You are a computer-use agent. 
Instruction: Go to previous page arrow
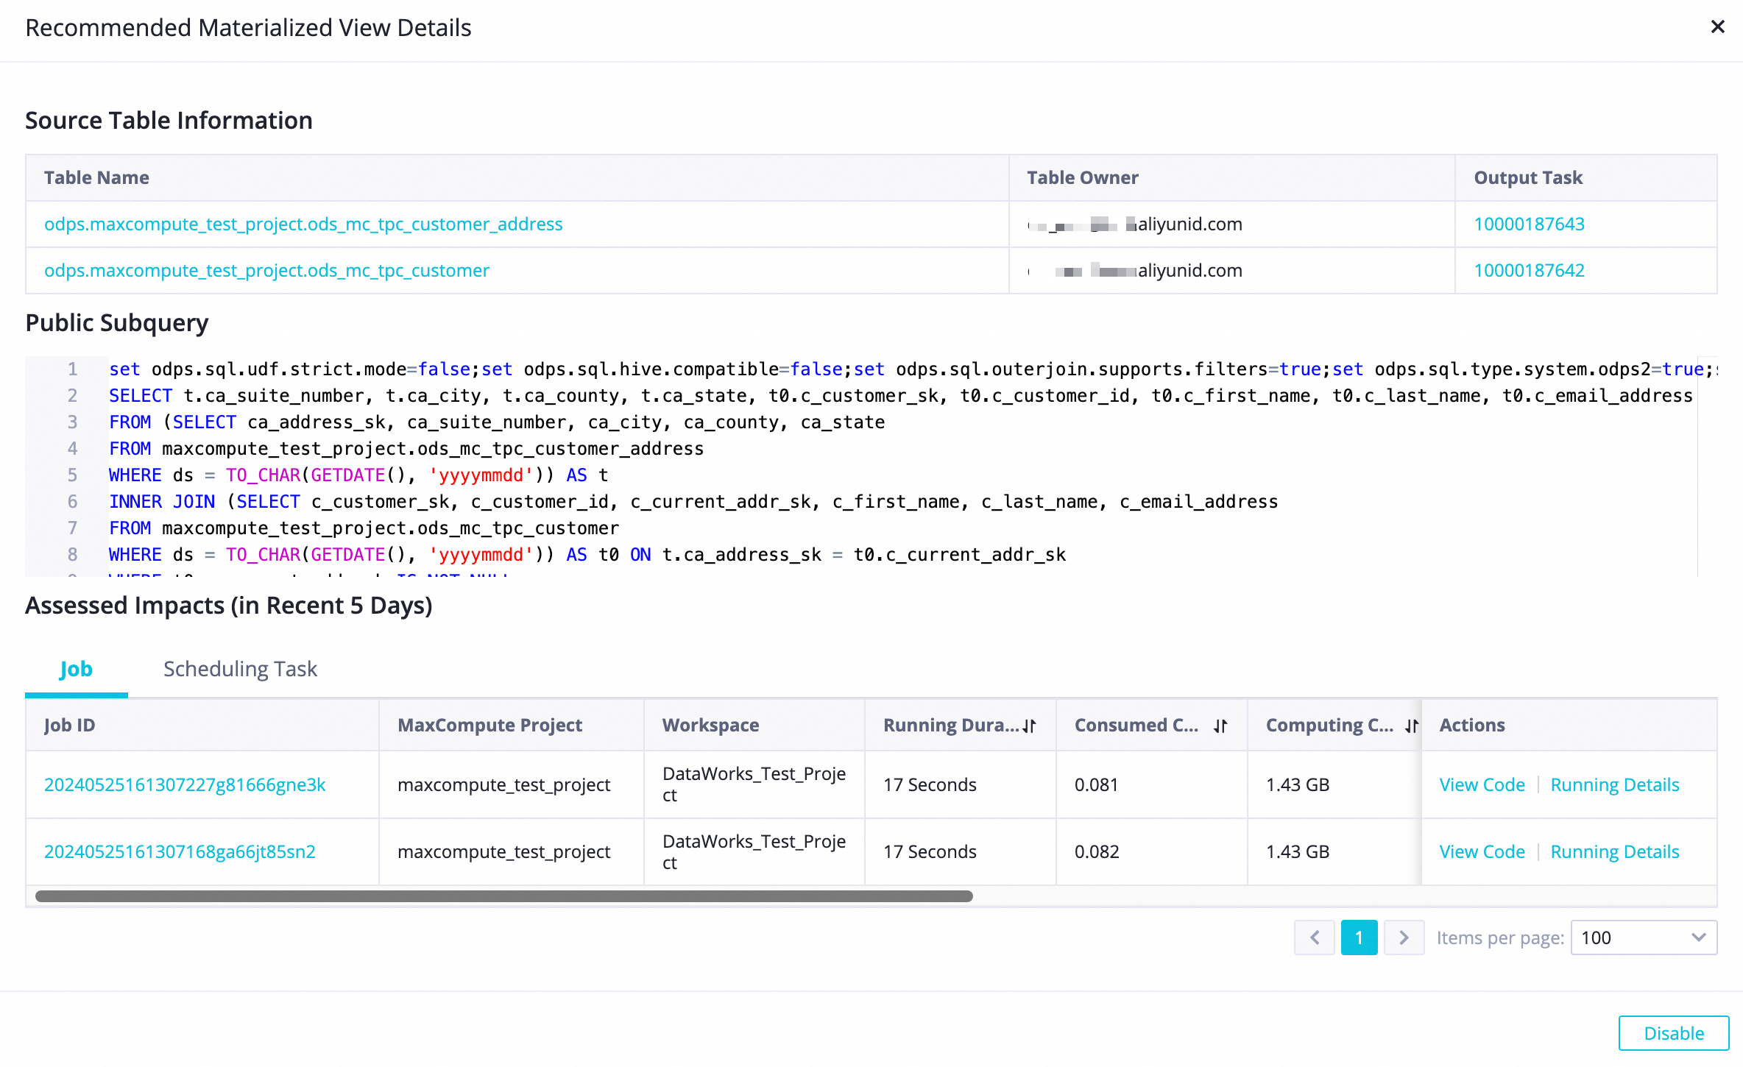1315,937
